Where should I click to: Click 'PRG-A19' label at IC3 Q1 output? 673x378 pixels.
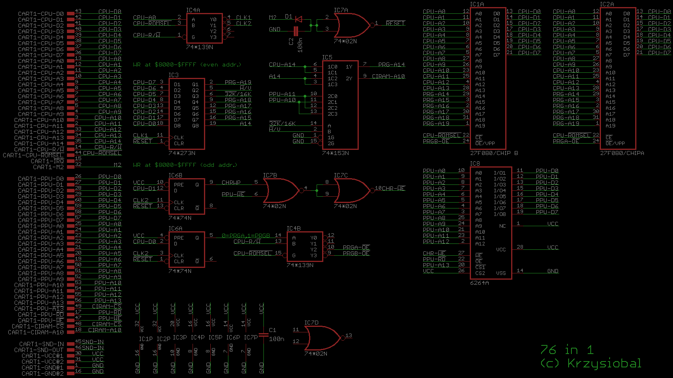tap(238, 82)
